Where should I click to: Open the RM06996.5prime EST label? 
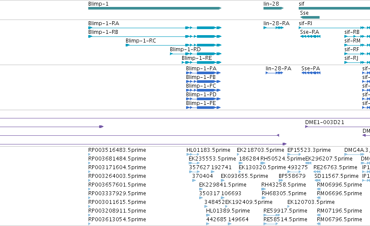coord(339,185)
